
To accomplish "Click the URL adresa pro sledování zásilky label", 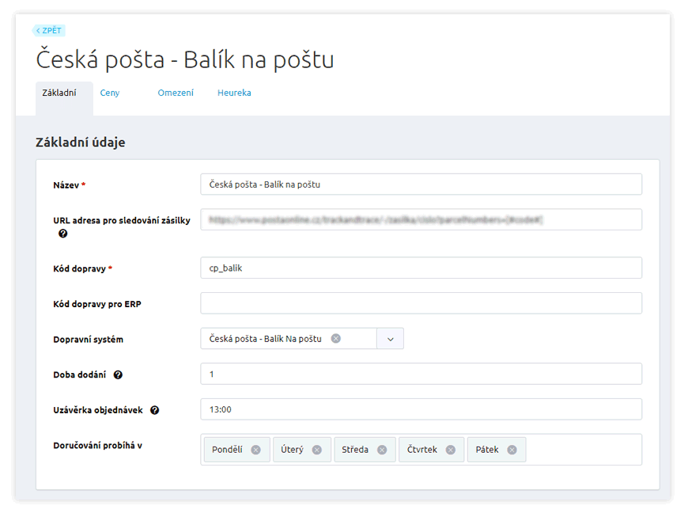I will pyautogui.click(x=122, y=221).
